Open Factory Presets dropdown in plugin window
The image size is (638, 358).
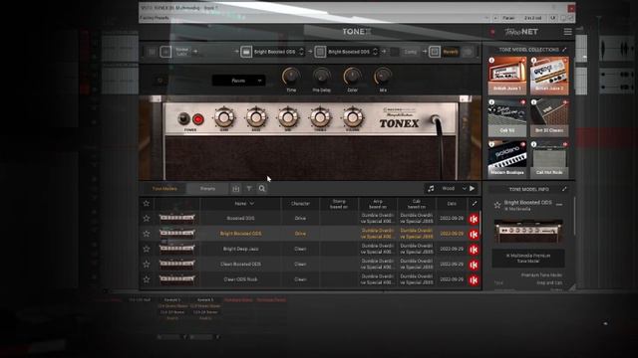pyautogui.click(x=314, y=18)
